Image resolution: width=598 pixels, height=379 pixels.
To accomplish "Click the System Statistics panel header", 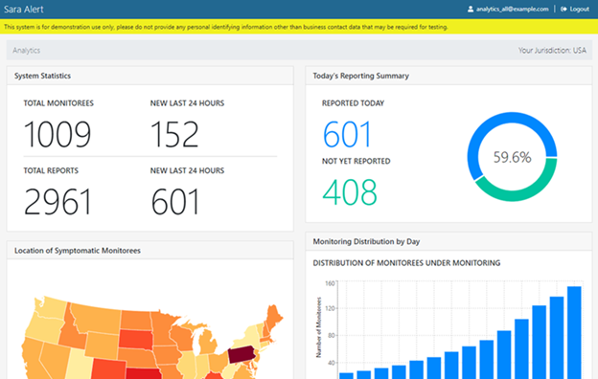I will [x=150, y=76].
